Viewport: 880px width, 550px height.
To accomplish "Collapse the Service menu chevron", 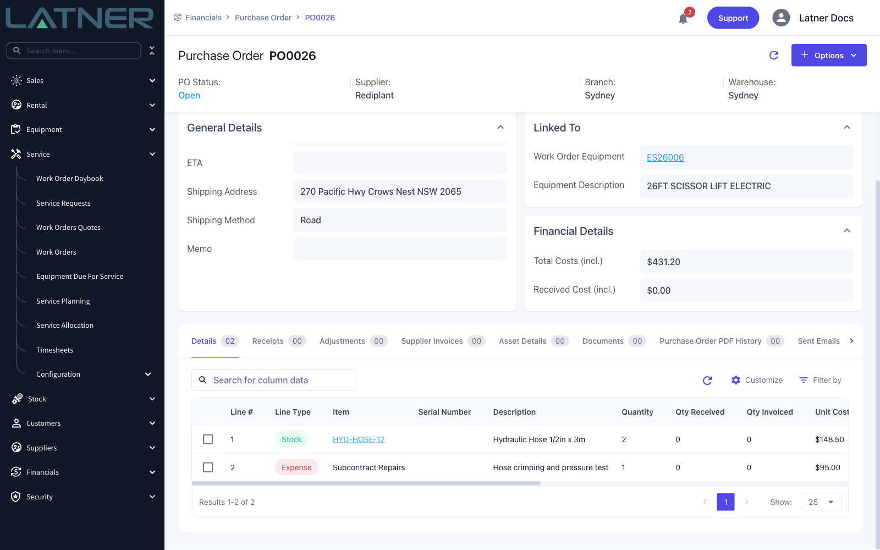I will (x=152, y=154).
